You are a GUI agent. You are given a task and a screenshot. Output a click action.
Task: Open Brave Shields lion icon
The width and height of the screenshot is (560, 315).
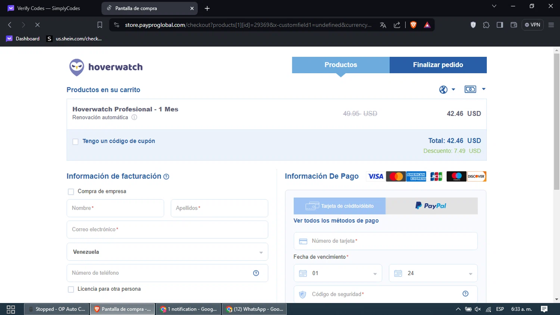coord(413,25)
